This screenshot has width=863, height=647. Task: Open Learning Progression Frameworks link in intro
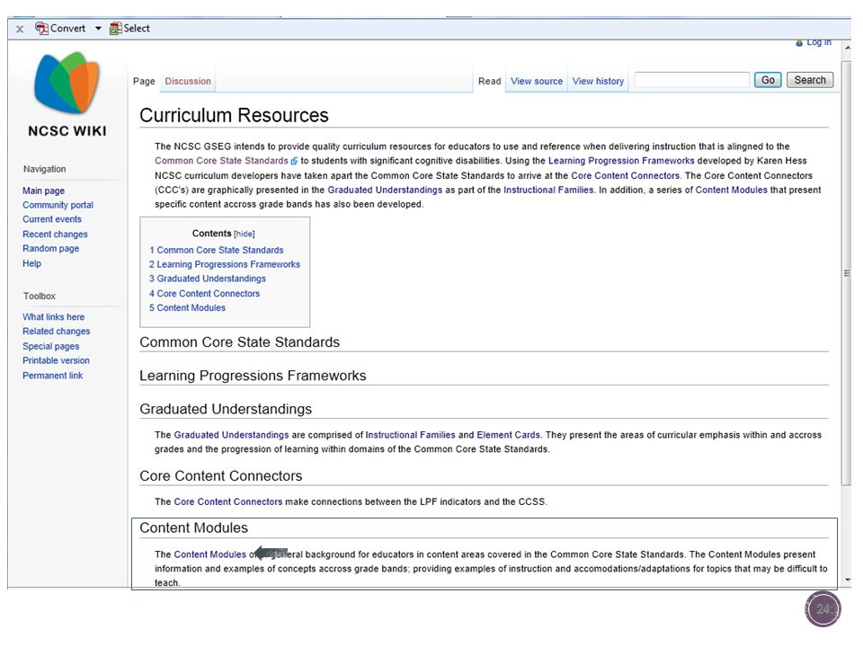(x=621, y=161)
